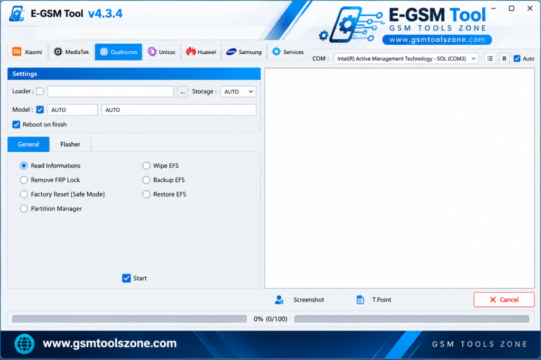Open the Xiaomi tab
541x360 pixels.
[27, 52]
